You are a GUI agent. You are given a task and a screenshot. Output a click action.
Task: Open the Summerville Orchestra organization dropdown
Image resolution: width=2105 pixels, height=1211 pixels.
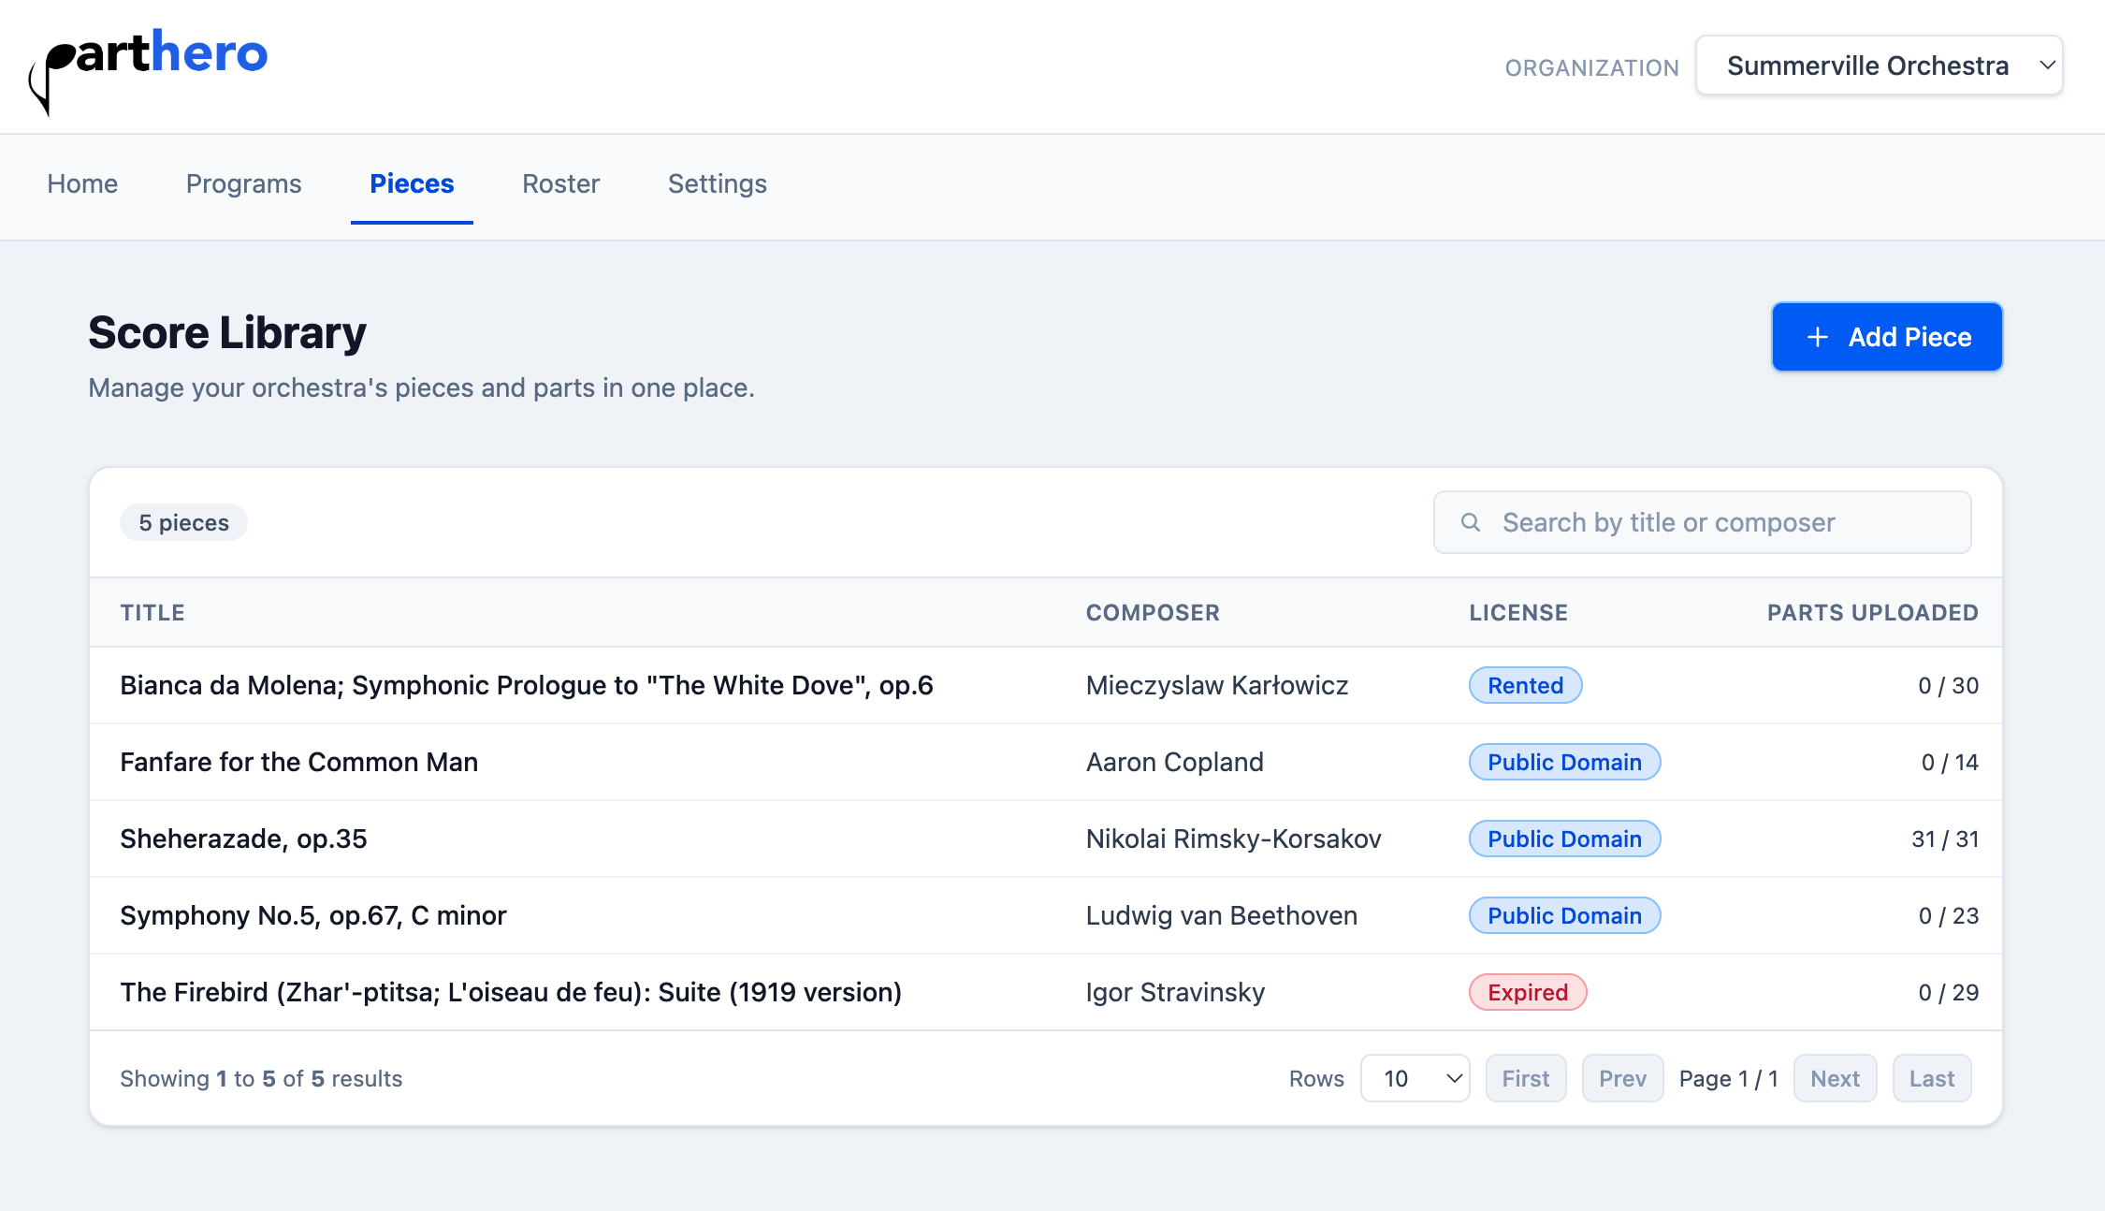1879,66
